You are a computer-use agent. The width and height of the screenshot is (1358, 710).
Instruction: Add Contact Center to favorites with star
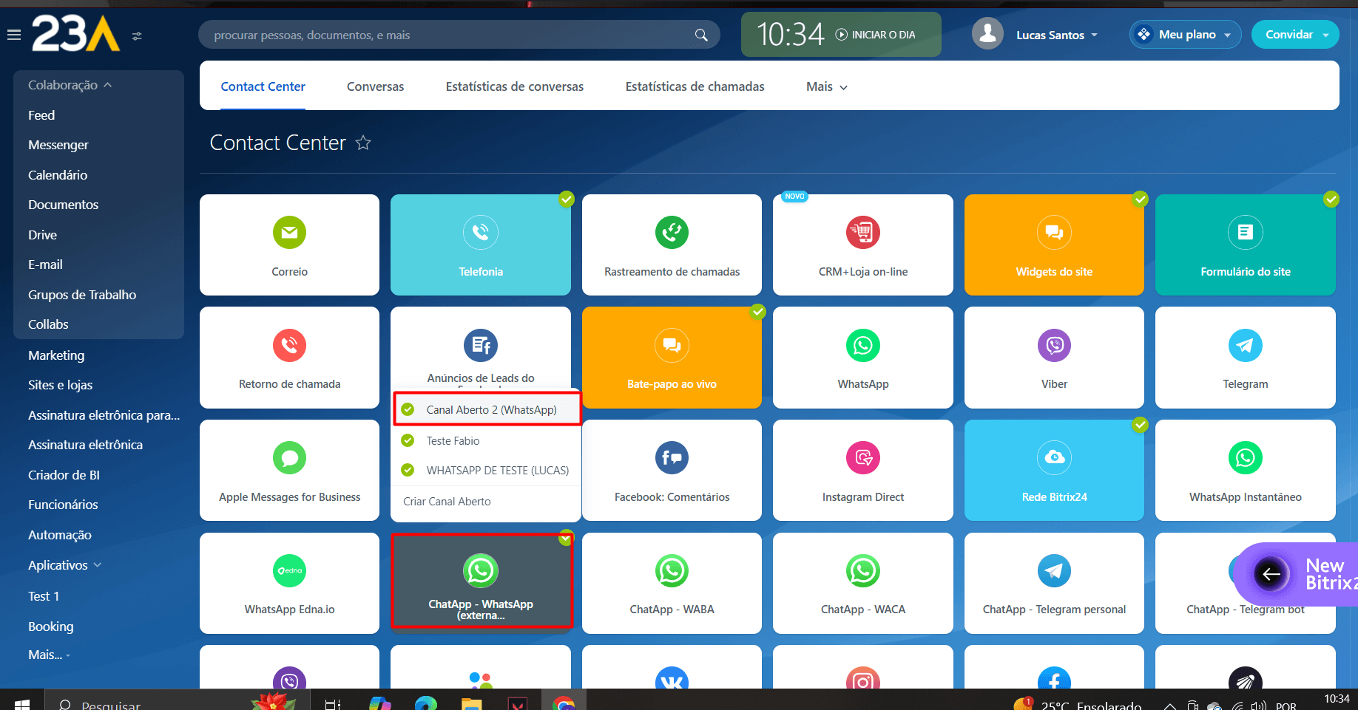363,143
